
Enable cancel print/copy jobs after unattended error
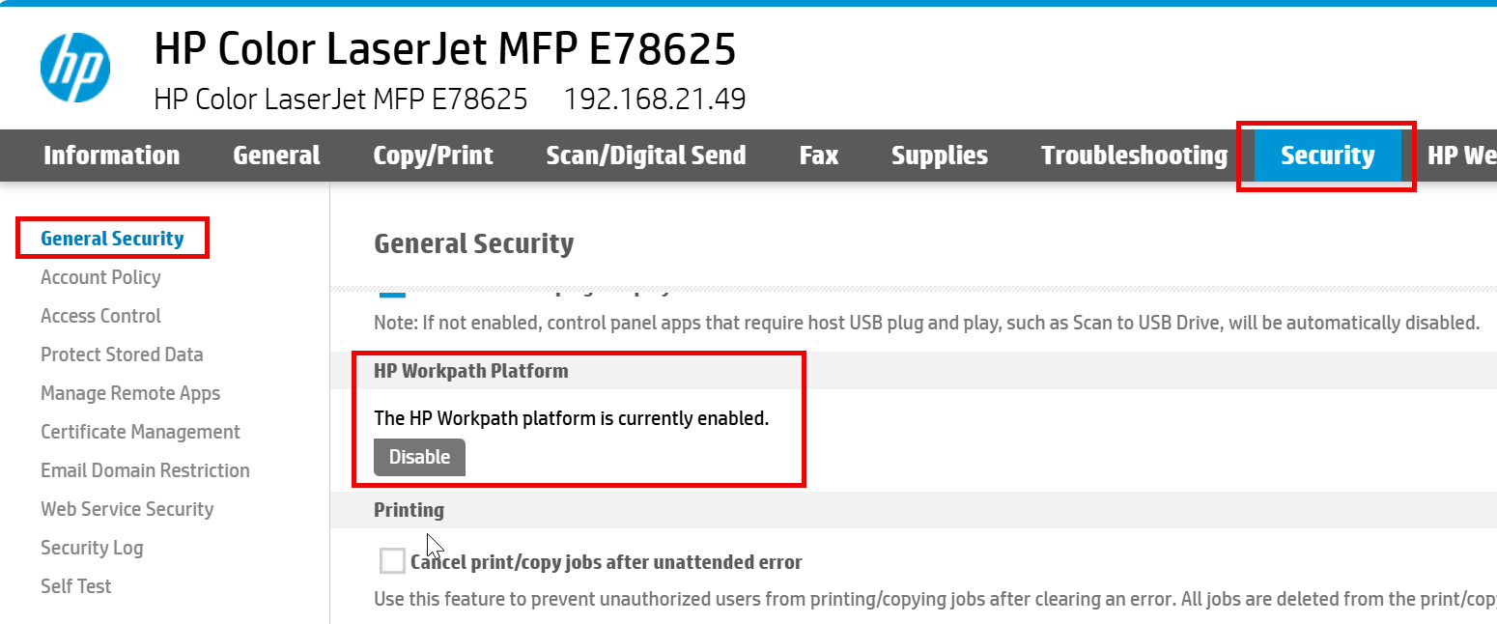392,561
